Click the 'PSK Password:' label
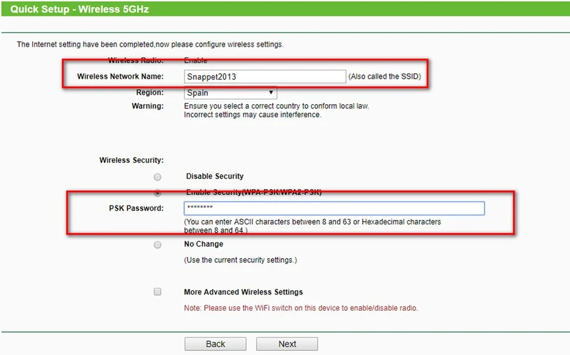 pos(136,208)
